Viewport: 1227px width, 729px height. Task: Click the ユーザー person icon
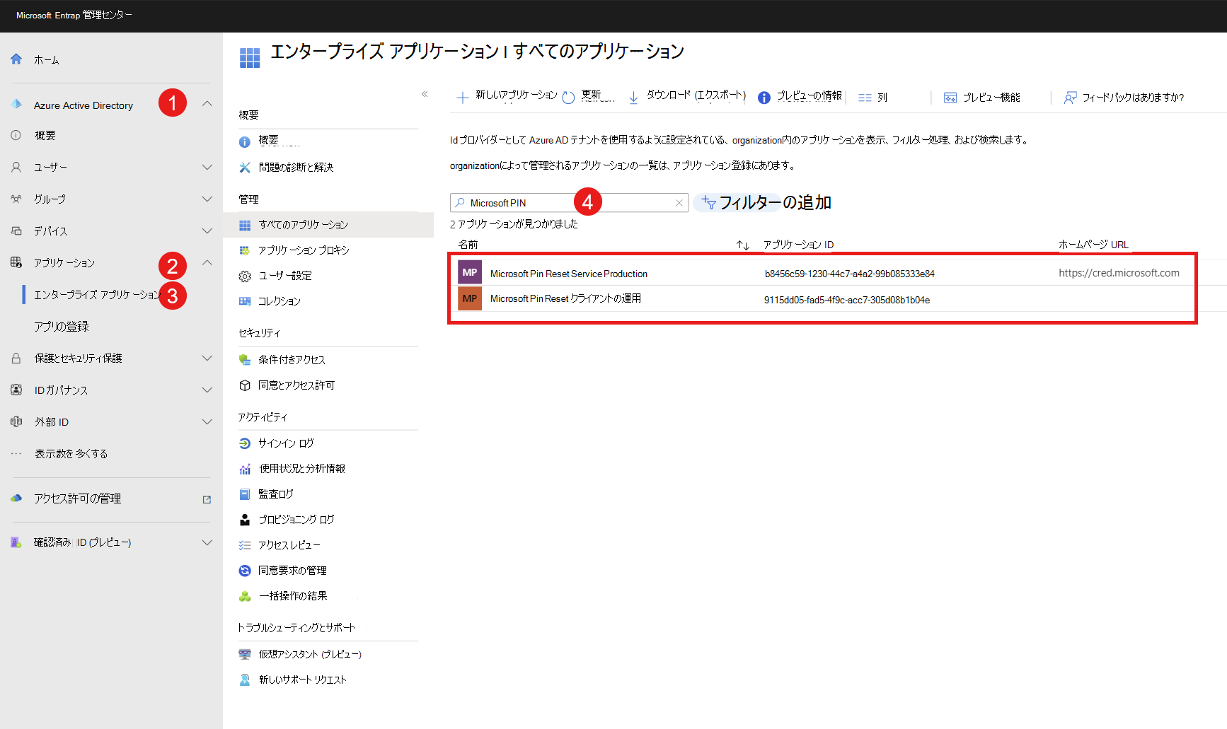pyautogui.click(x=16, y=168)
